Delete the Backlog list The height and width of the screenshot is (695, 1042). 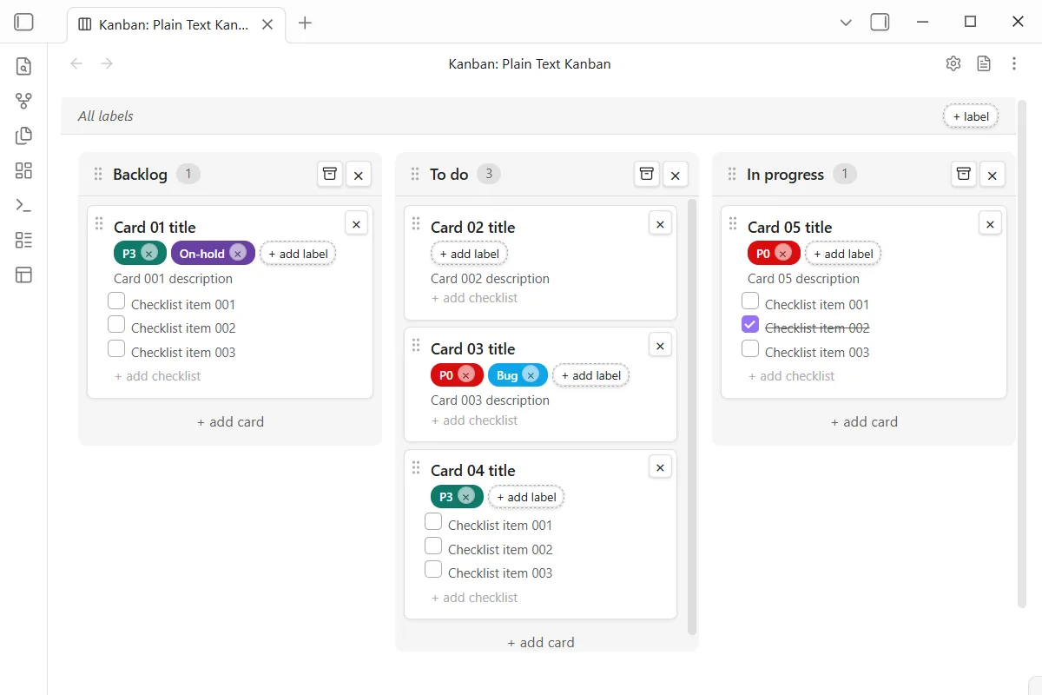[359, 175]
